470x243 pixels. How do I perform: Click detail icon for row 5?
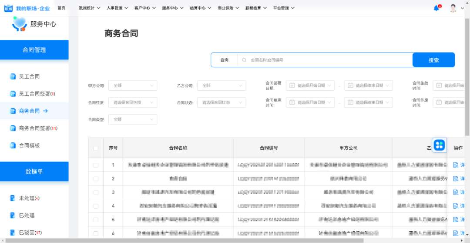456,220
